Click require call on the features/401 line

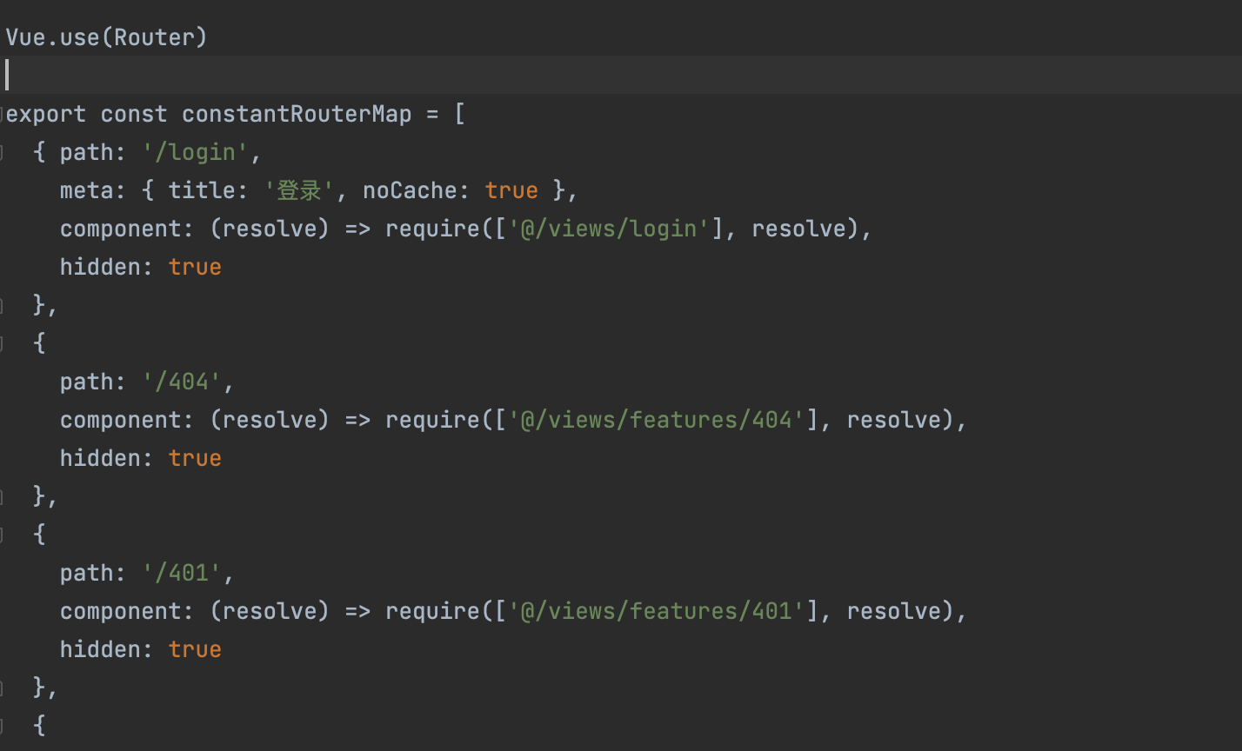click(x=432, y=611)
